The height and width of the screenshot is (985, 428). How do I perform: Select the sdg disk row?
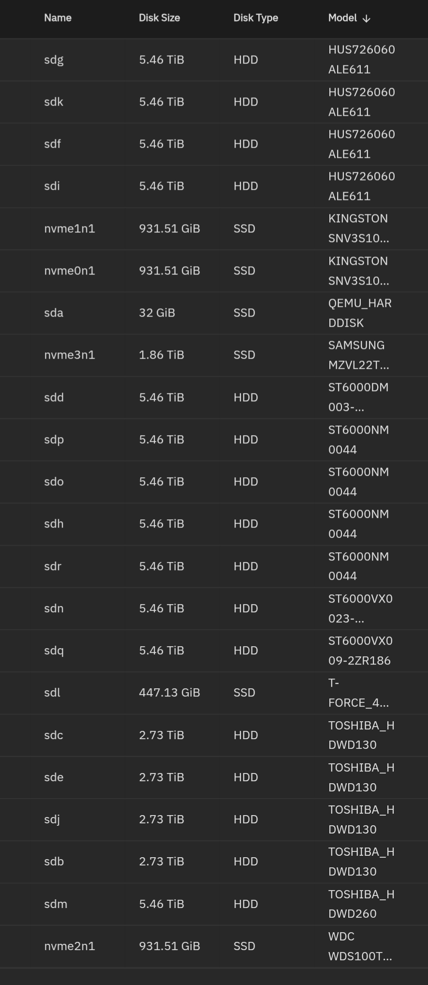(x=54, y=60)
